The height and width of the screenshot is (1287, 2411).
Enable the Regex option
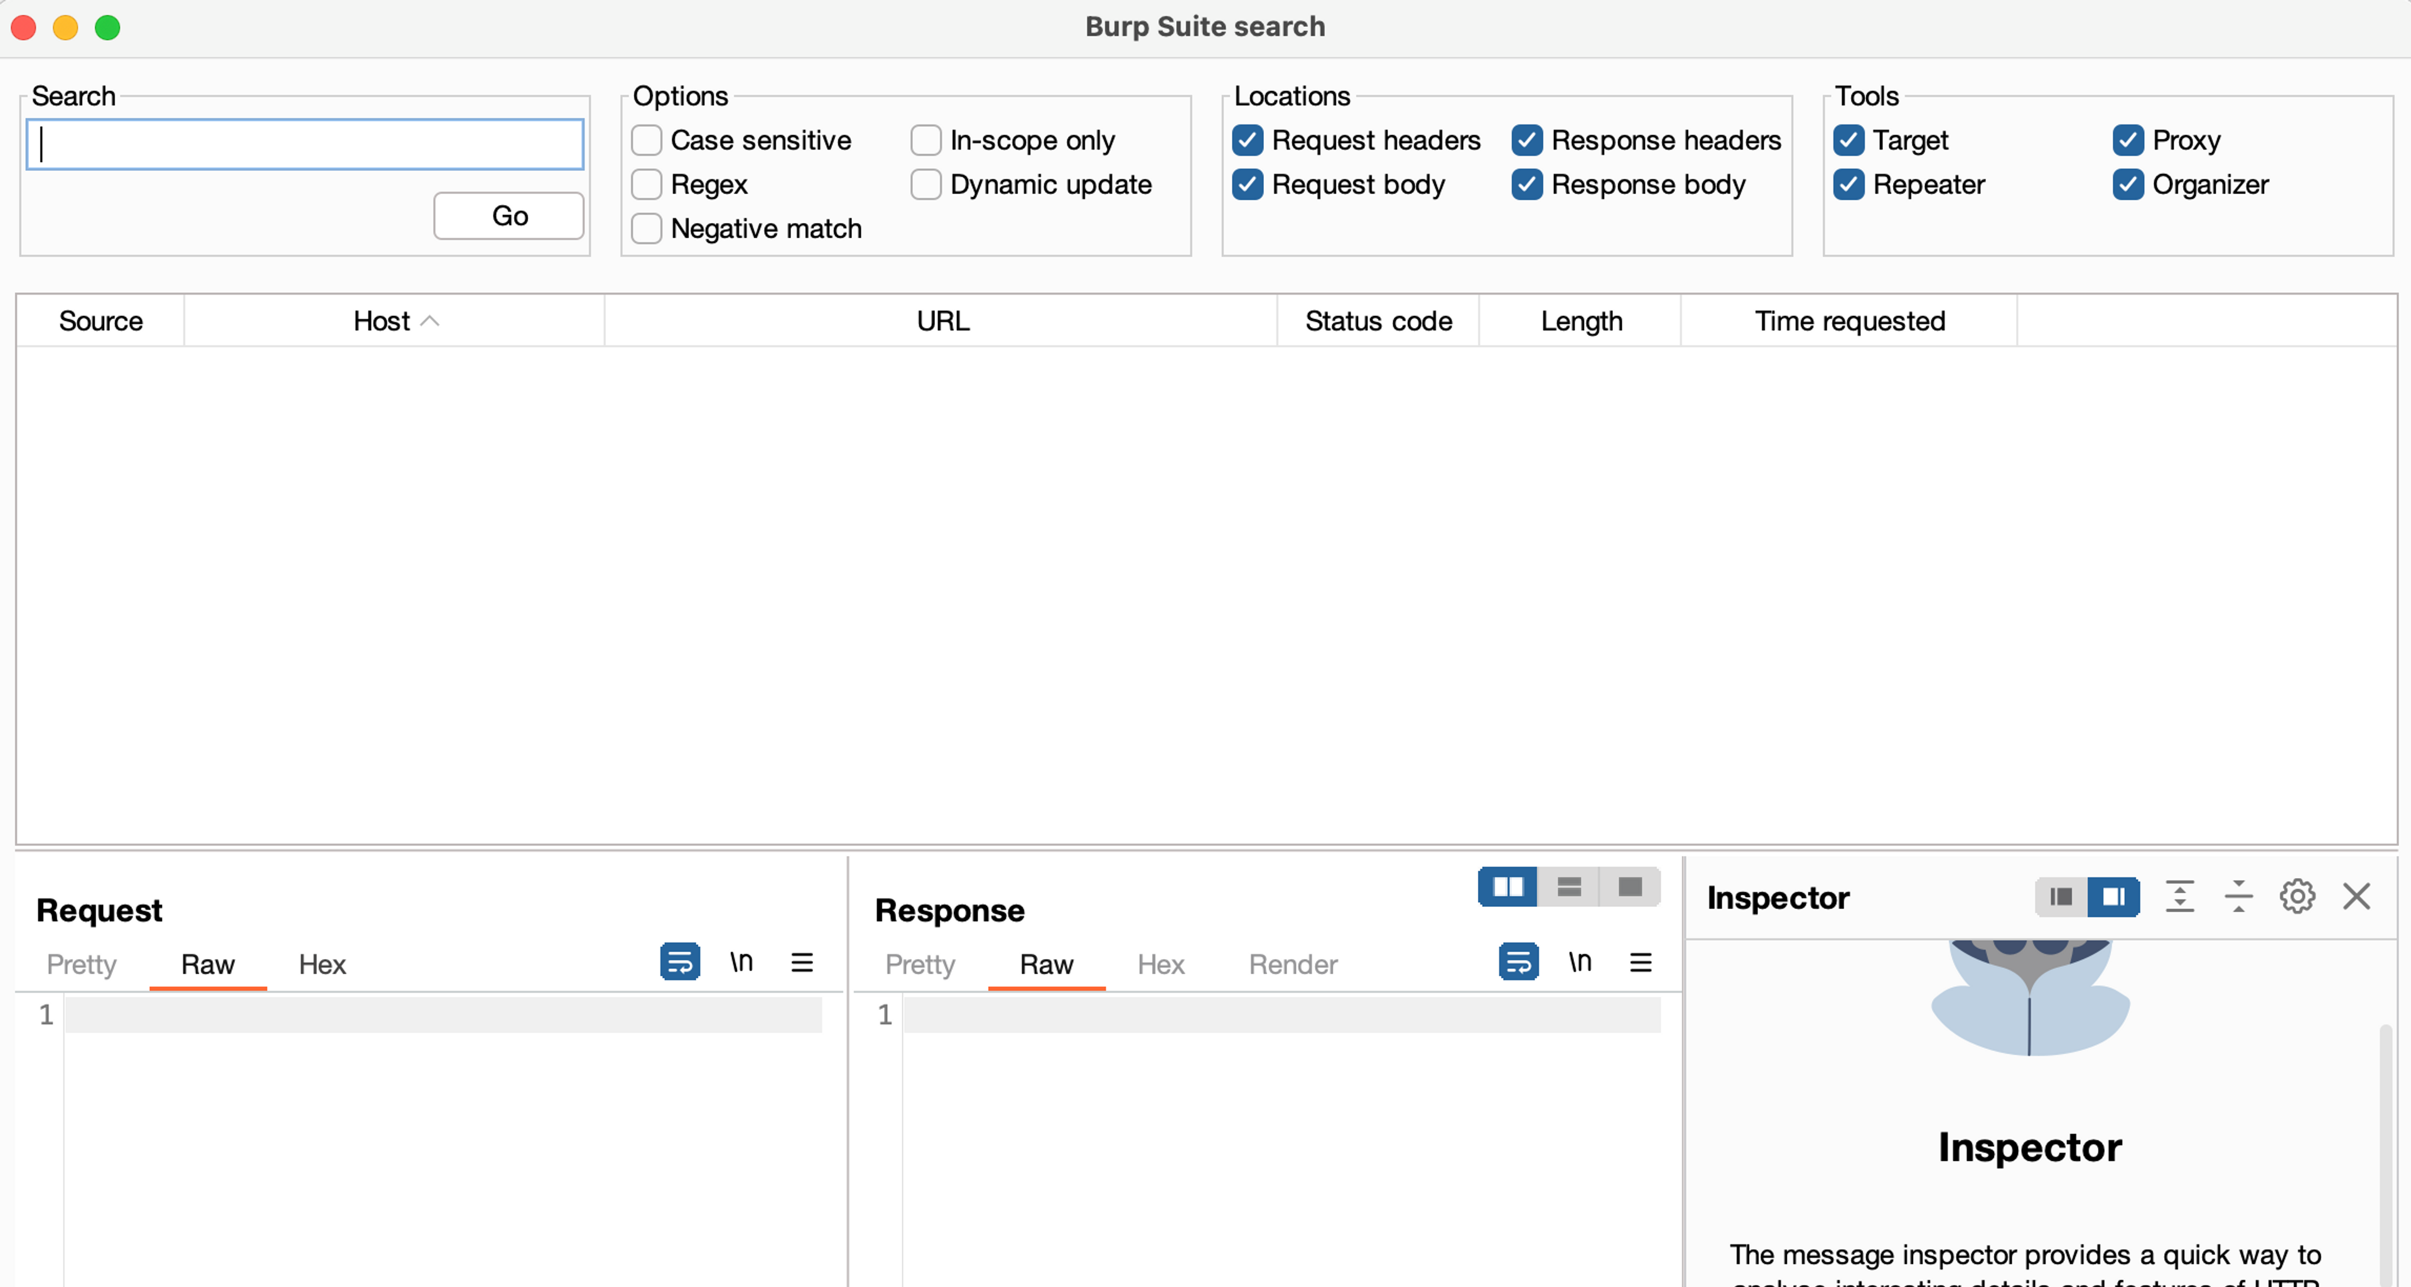[647, 185]
